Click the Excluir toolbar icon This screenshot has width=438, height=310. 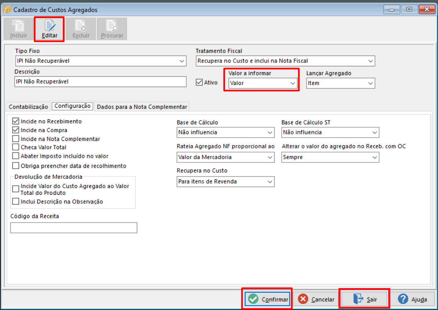(x=81, y=29)
